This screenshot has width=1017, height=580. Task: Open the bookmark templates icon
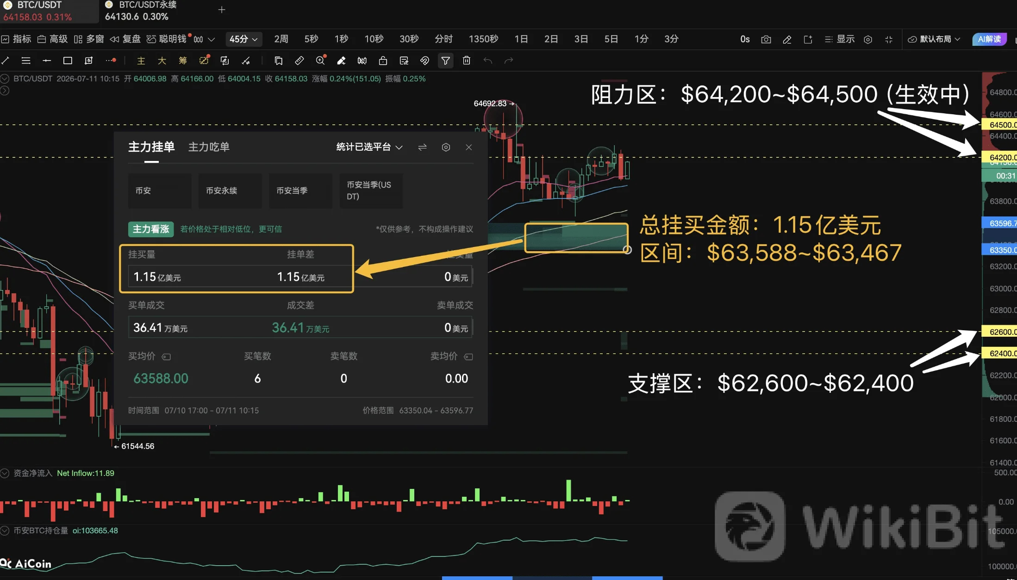278,61
